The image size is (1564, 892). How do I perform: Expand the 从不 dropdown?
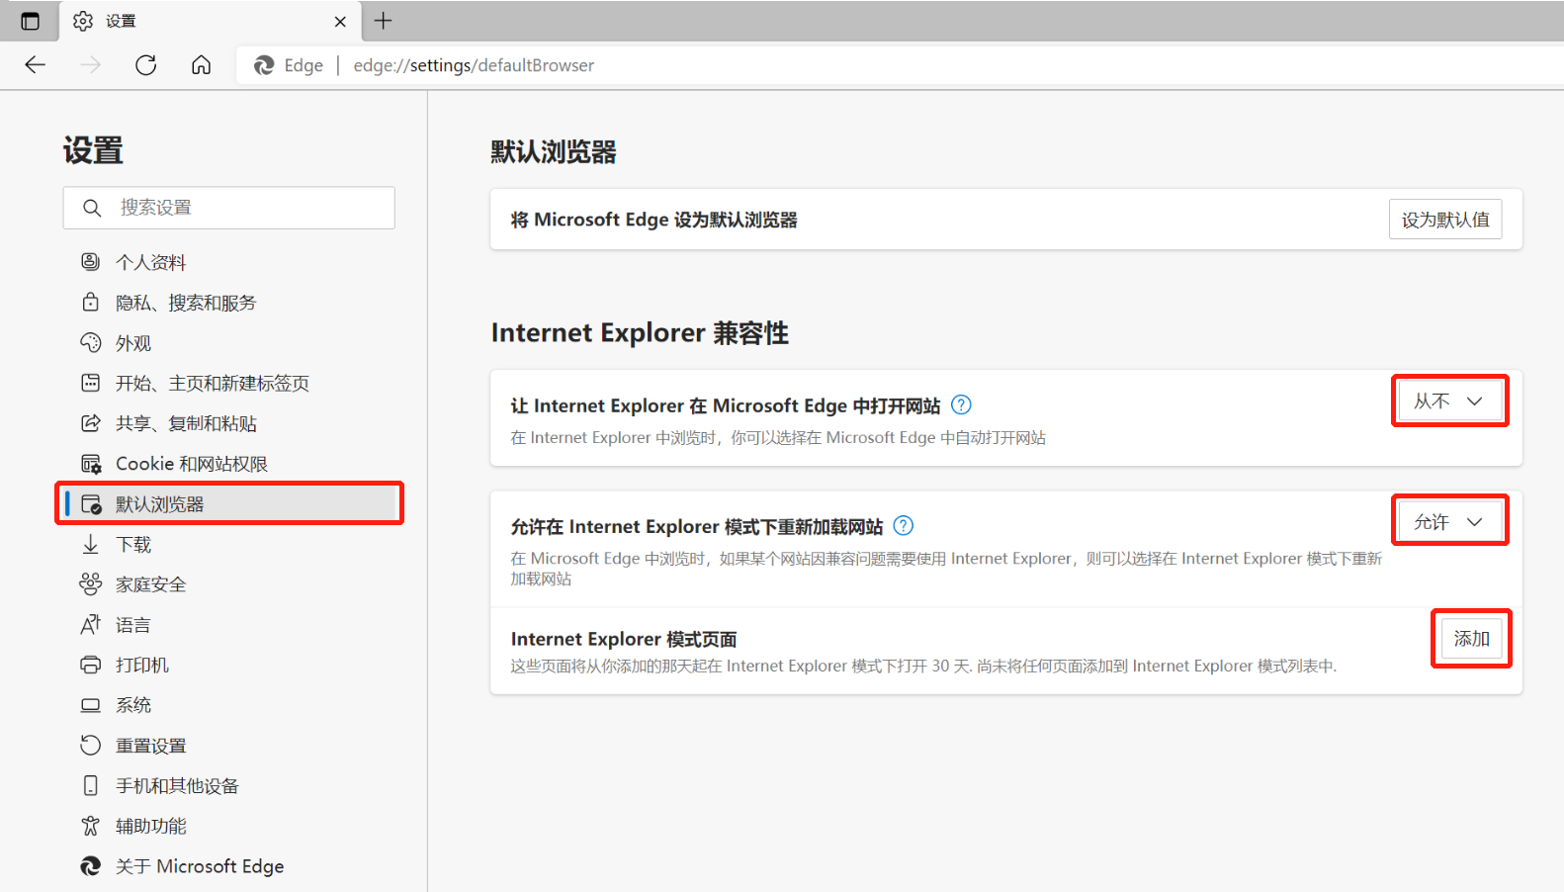tap(1449, 401)
